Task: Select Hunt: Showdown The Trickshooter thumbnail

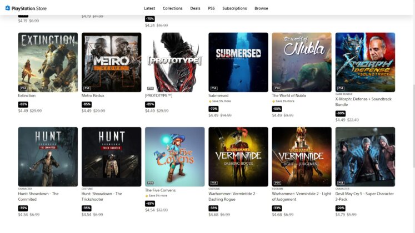Action: coord(112,156)
